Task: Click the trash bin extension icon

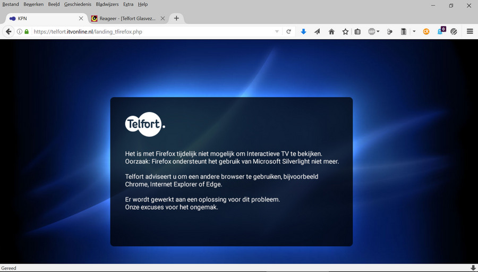Action: [x=403, y=31]
